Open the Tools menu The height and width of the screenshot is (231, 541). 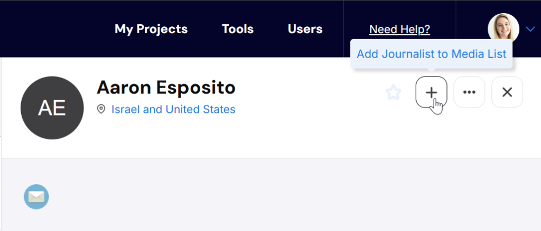(x=238, y=29)
